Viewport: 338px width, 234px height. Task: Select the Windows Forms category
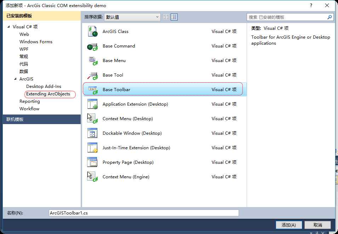pos(36,42)
